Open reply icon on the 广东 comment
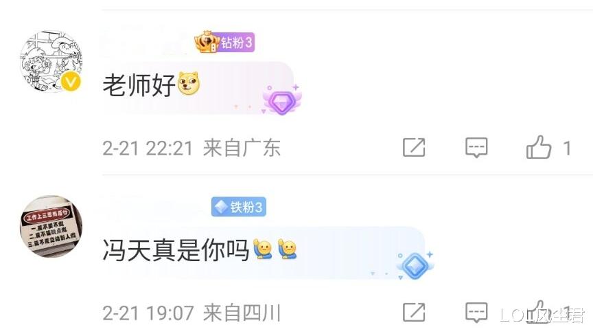Screen dimensions: 593x334 tap(476, 147)
